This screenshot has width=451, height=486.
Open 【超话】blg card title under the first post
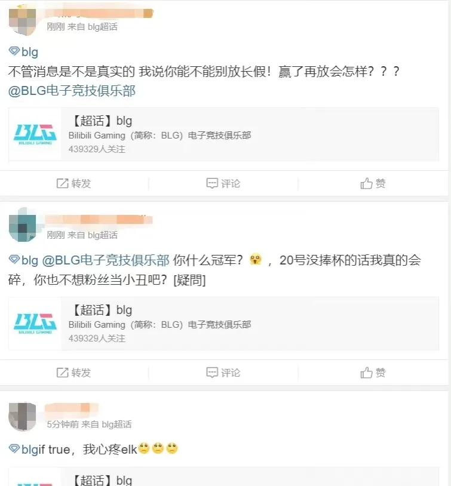(101, 121)
